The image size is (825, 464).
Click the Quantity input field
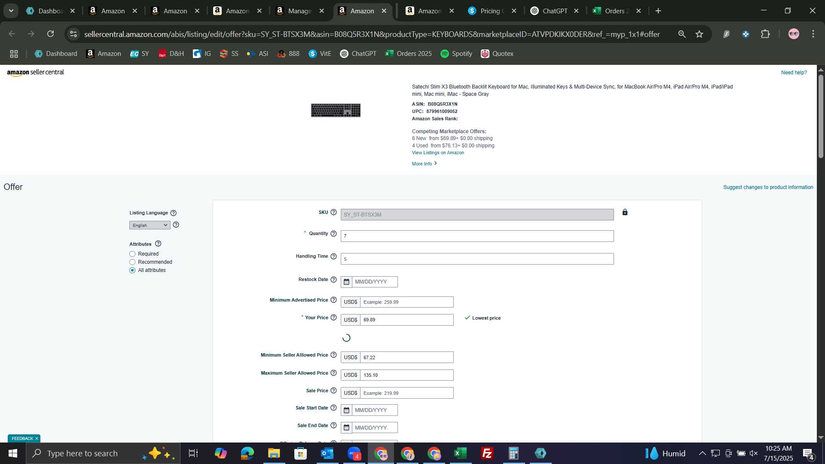coord(477,236)
